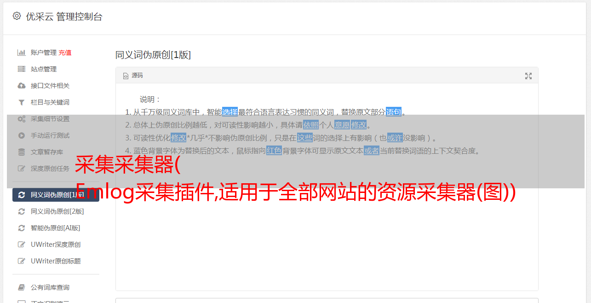Click the 栏目与关键词 filter icon
The image size is (591, 303).
click(x=21, y=102)
